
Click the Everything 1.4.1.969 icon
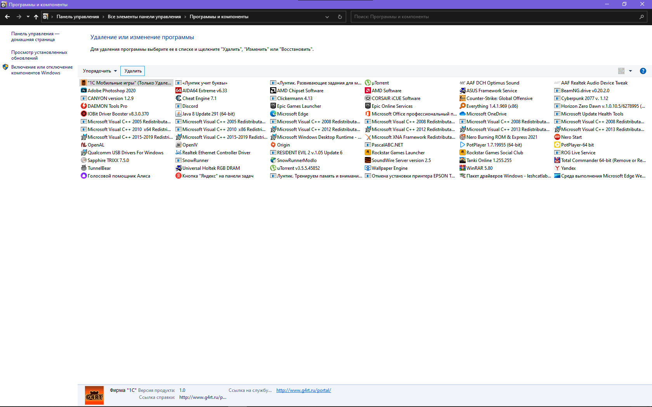coord(462,106)
